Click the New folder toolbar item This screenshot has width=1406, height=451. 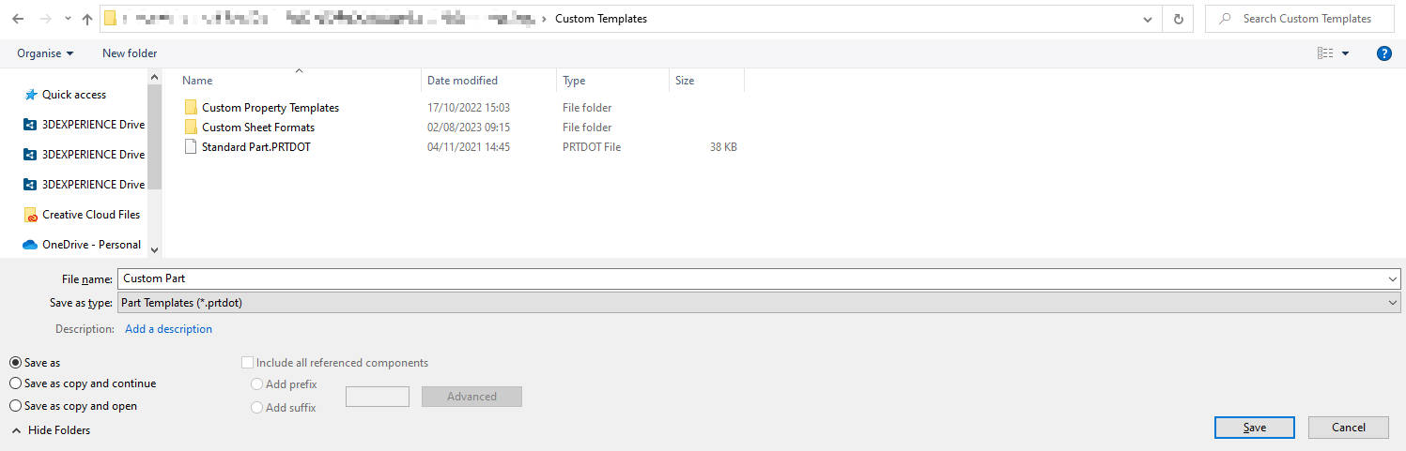tap(130, 53)
